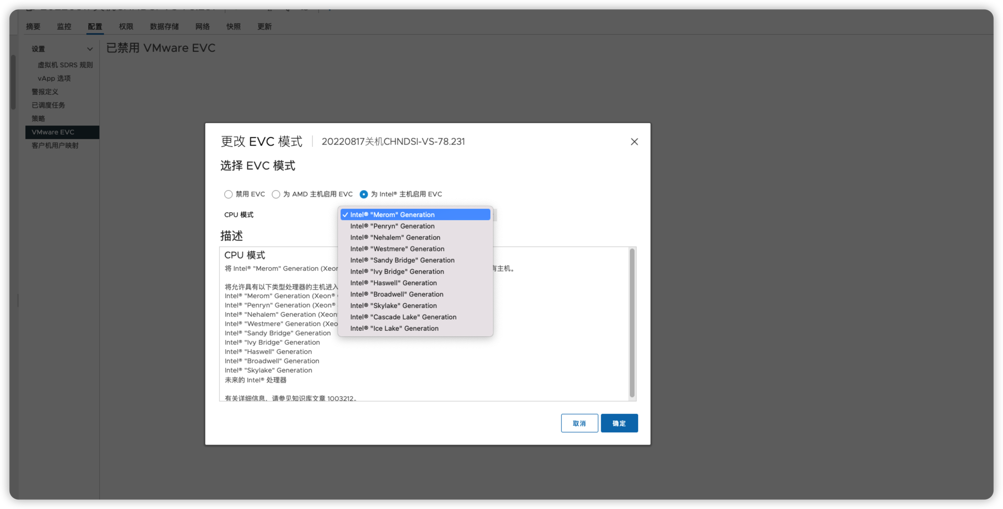Open the 配置 tab
Image resolution: width=1003 pixels, height=509 pixels.
coord(95,26)
